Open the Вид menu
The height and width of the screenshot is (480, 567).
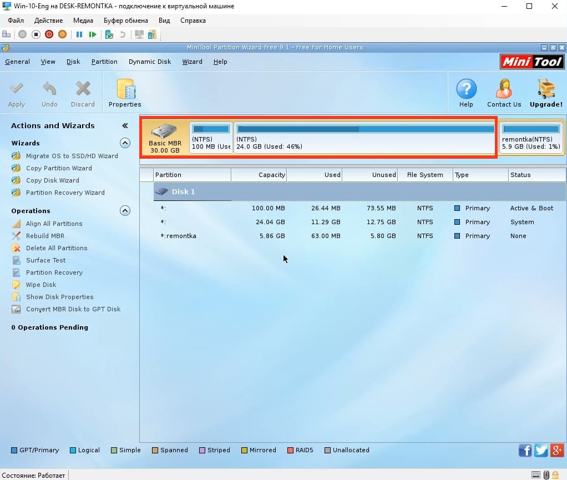[164, 21]
